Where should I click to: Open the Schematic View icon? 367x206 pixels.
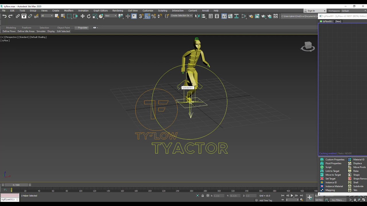[x=237, y=16]
